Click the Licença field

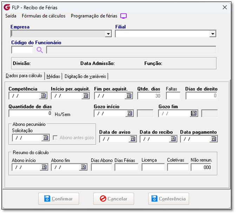coord(153,167)
